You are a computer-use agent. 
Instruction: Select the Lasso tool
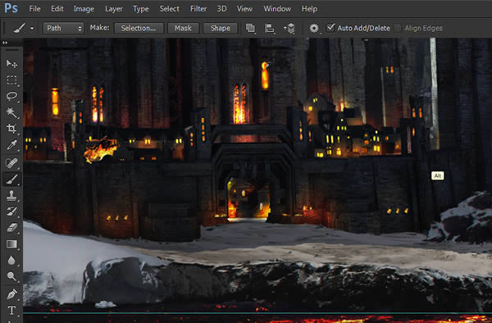point(11,96)
